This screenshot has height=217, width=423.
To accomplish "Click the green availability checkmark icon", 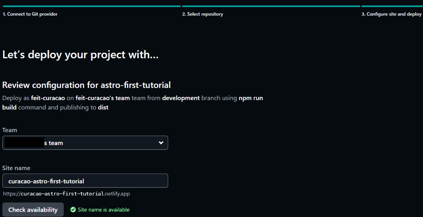I will pos(73,210).
